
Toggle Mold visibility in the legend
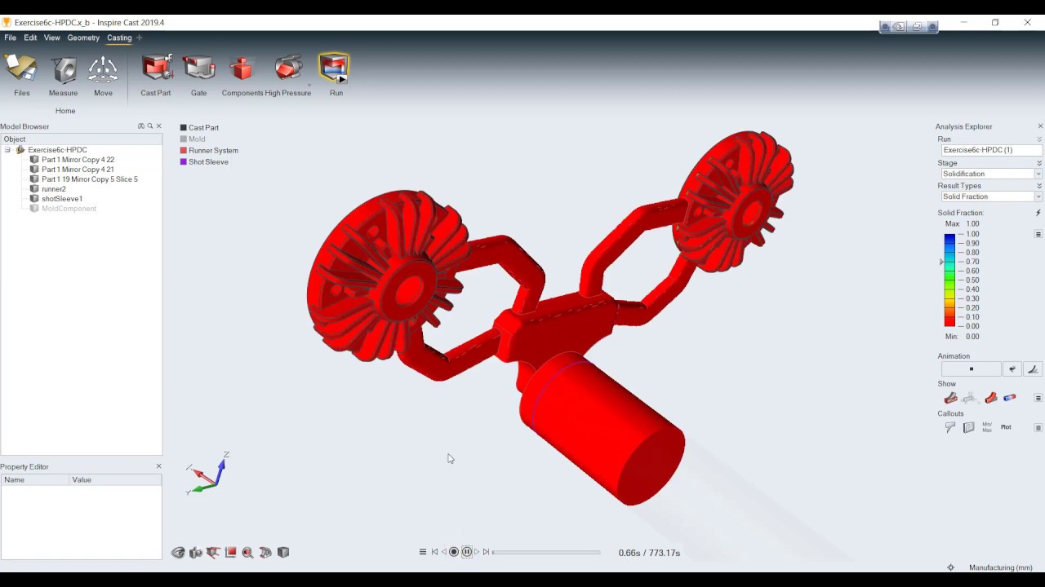pyautogui.click(x=193, y=139)
